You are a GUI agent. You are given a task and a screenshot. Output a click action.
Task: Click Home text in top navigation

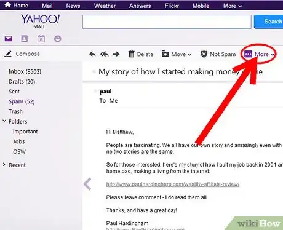click(20, 6)
